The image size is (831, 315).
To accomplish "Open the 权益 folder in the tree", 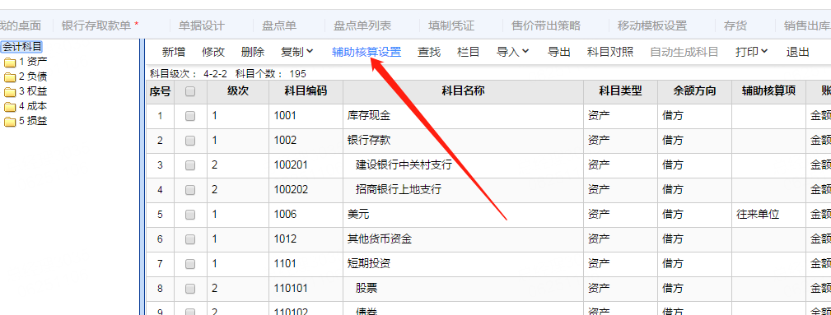I will tap(33, 91).
